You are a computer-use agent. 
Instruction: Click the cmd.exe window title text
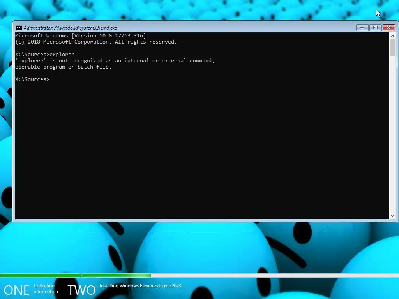70,28
